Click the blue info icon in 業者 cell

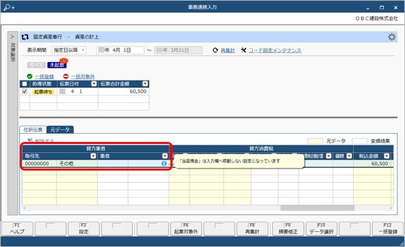pos(164,163)
